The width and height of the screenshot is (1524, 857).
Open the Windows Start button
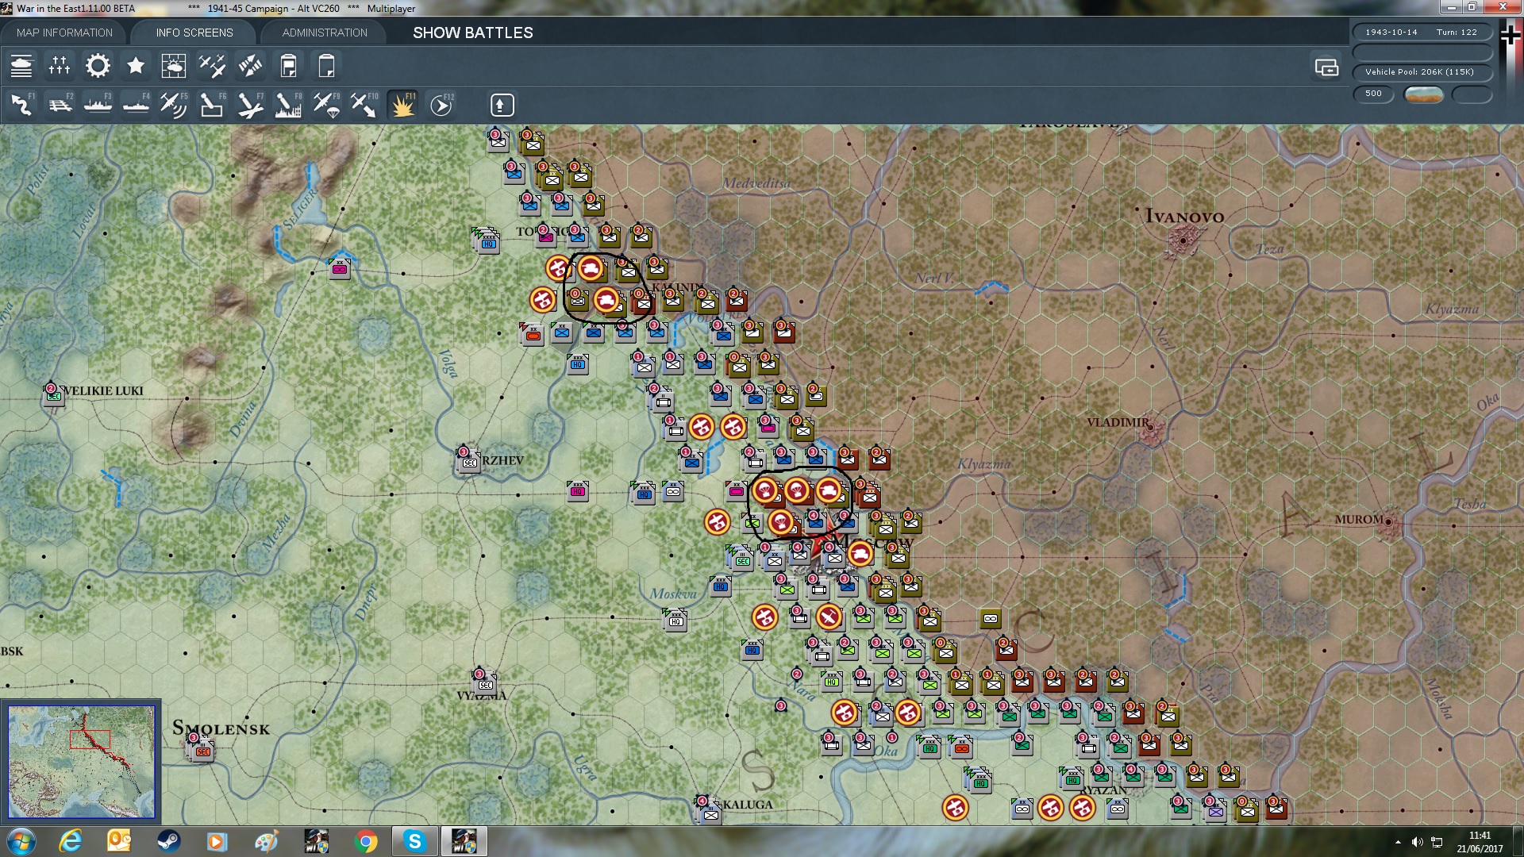[x=21, y=841]
